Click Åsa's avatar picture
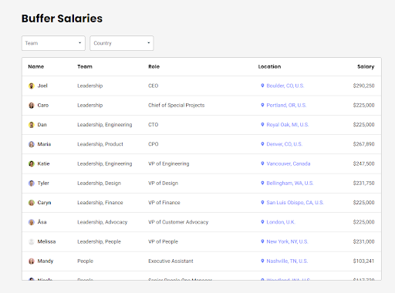395x293 pixels. [32, 222]
